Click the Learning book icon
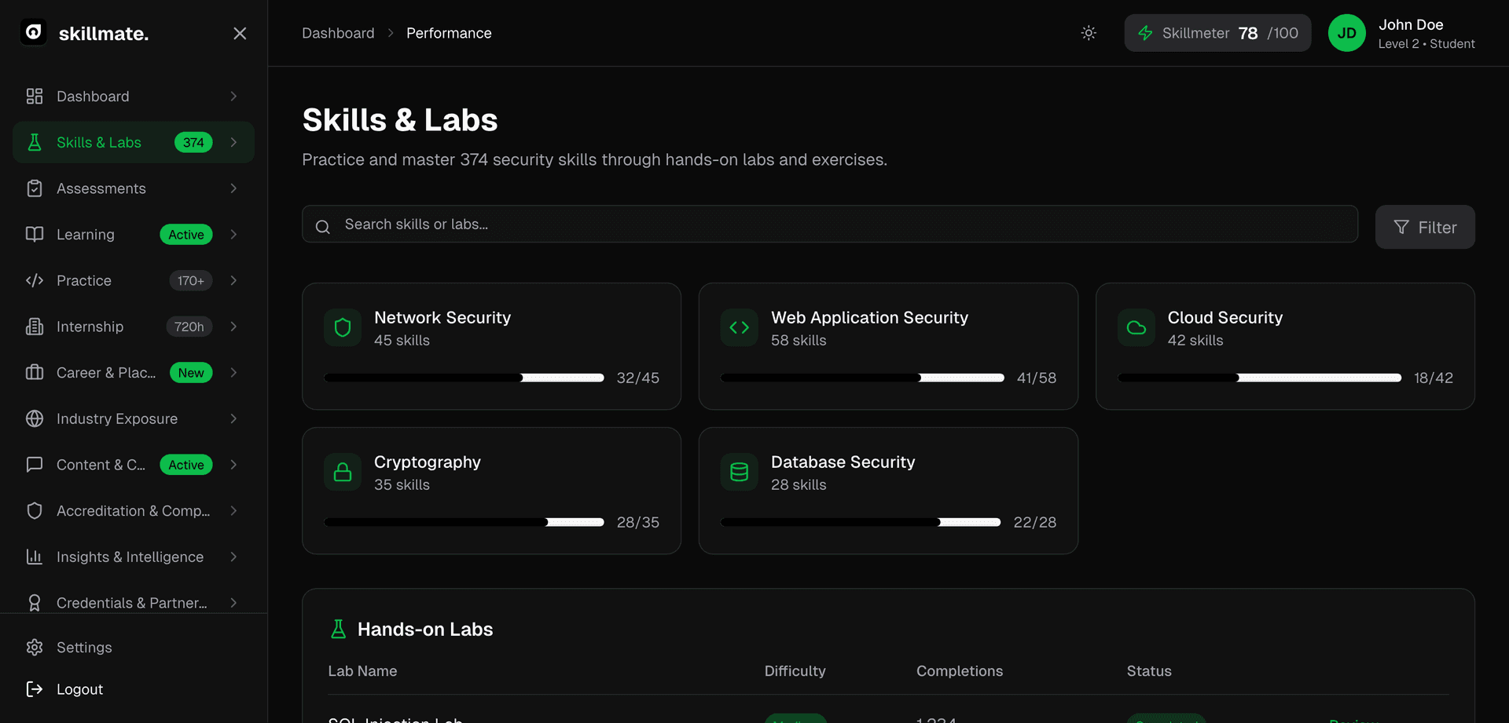The image size is (1509, 723). 35,235
